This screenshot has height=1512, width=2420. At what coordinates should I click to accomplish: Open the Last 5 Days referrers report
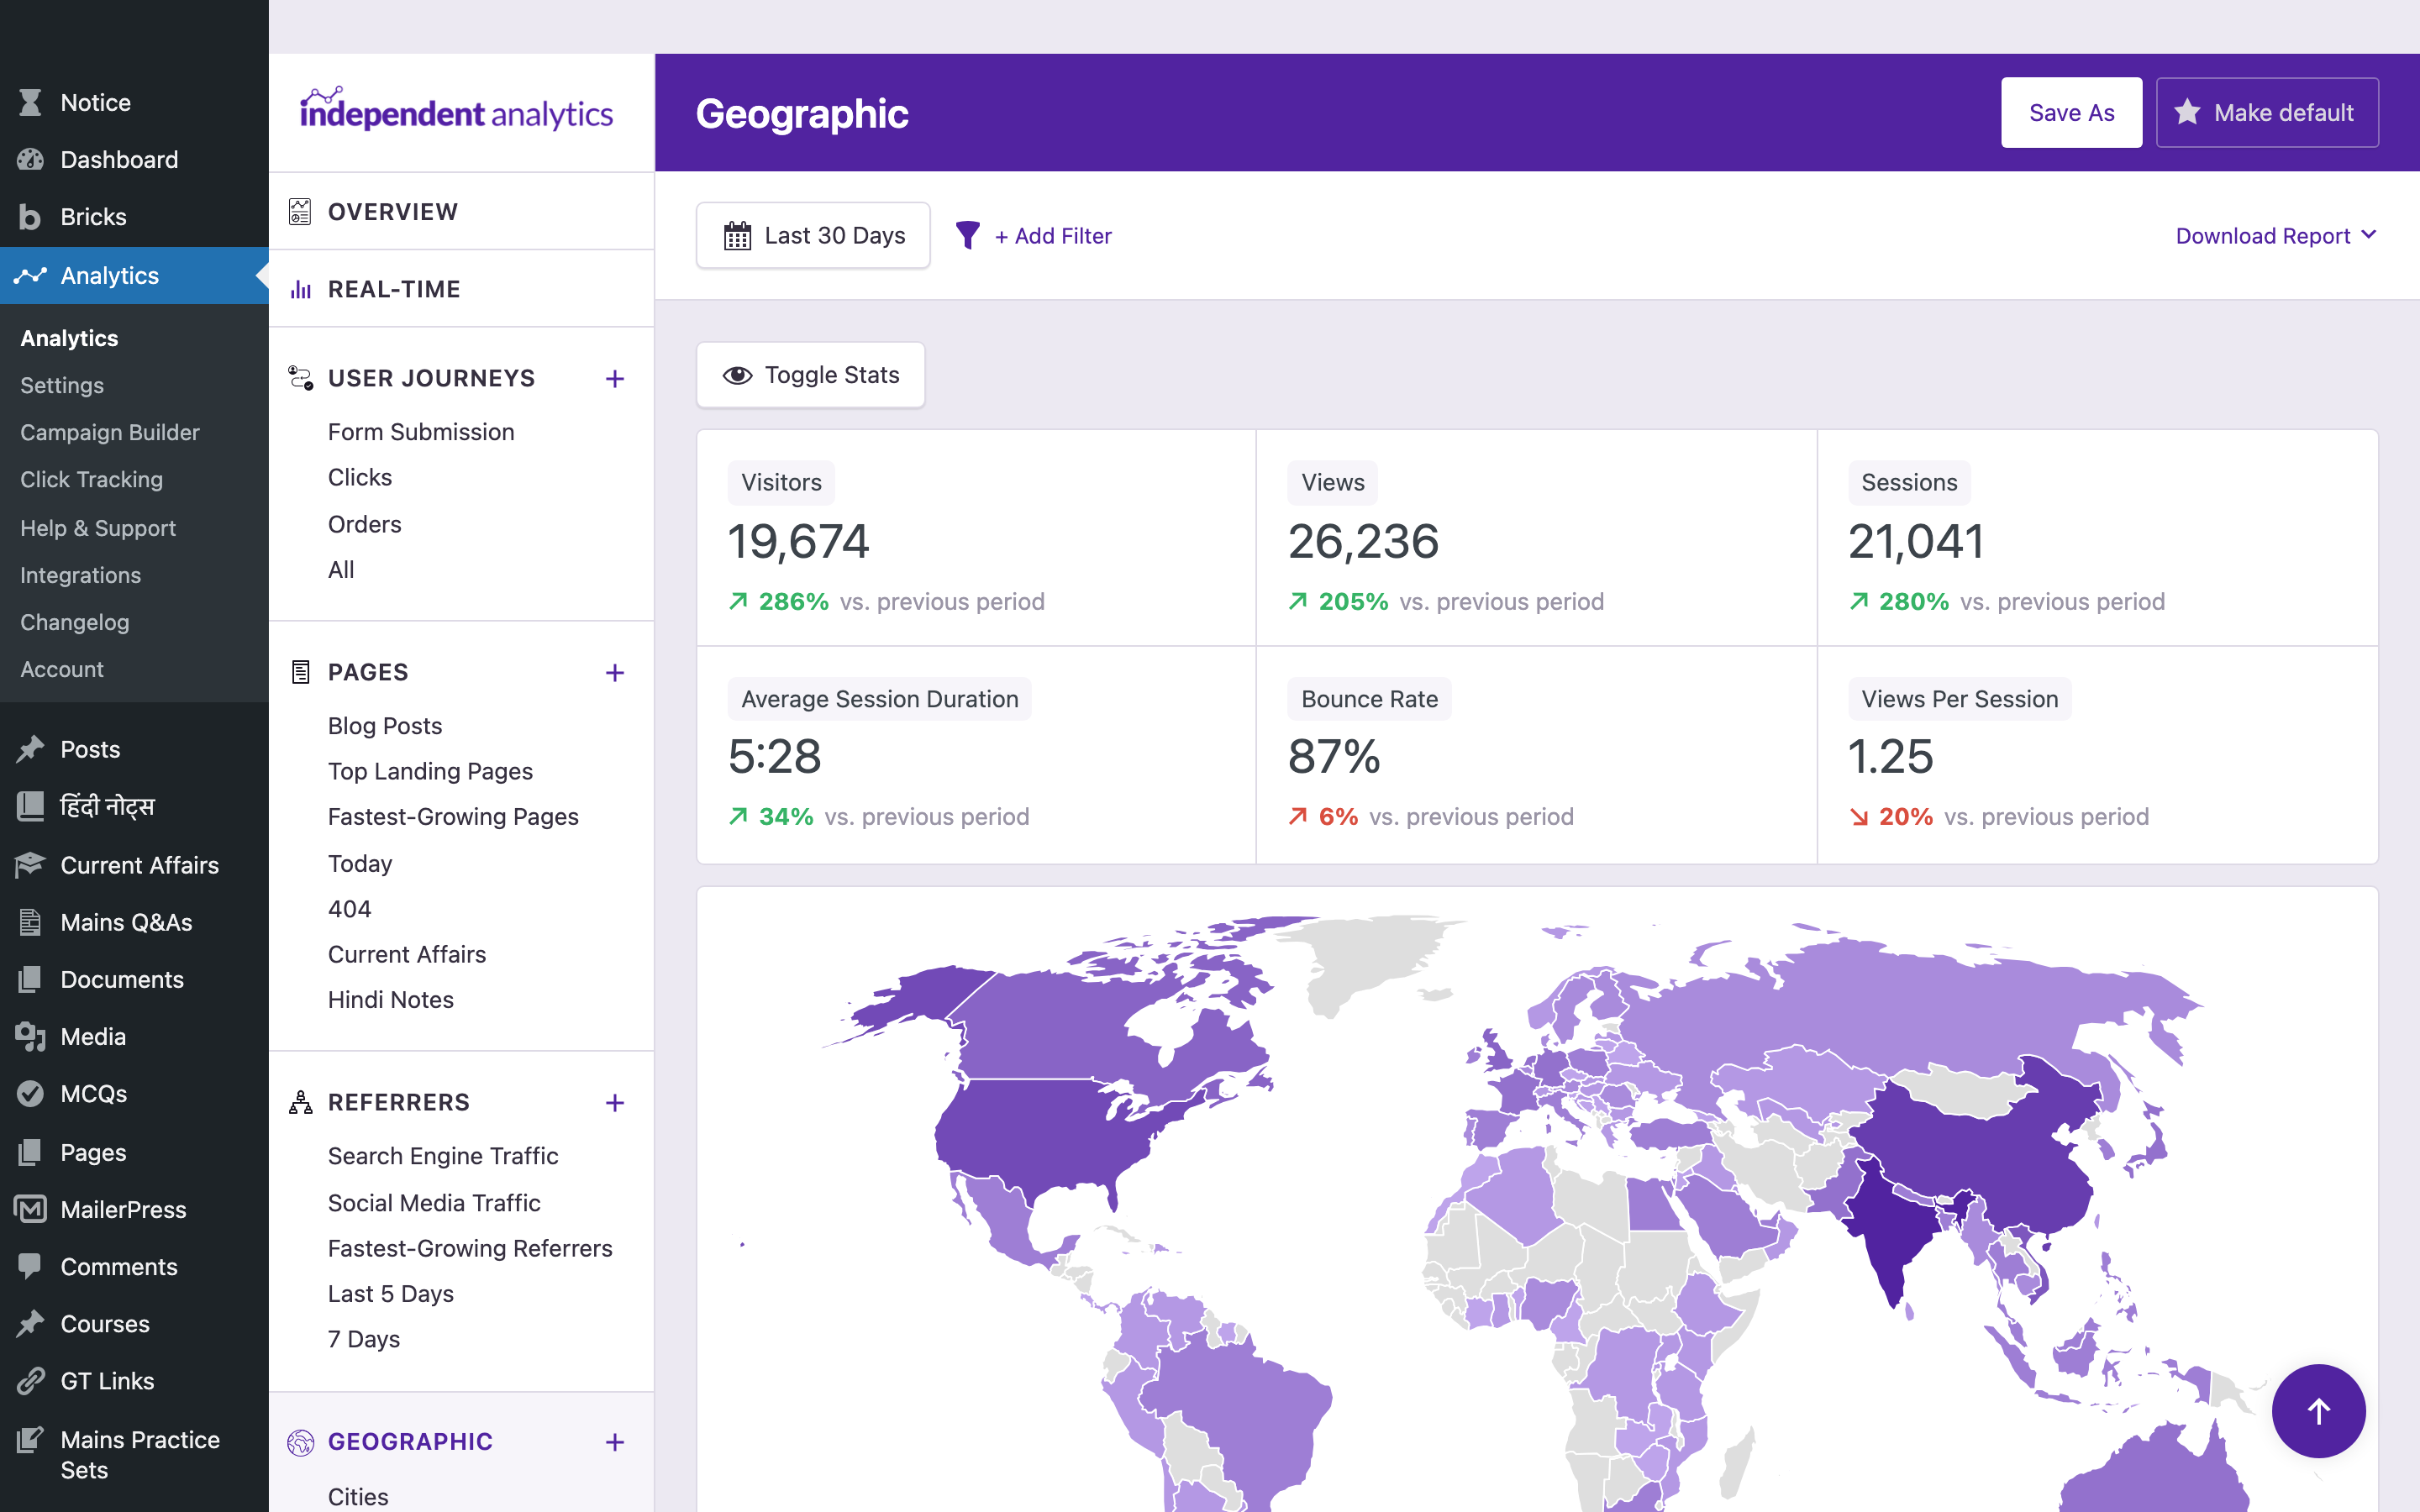click(x=390, y=1294)
